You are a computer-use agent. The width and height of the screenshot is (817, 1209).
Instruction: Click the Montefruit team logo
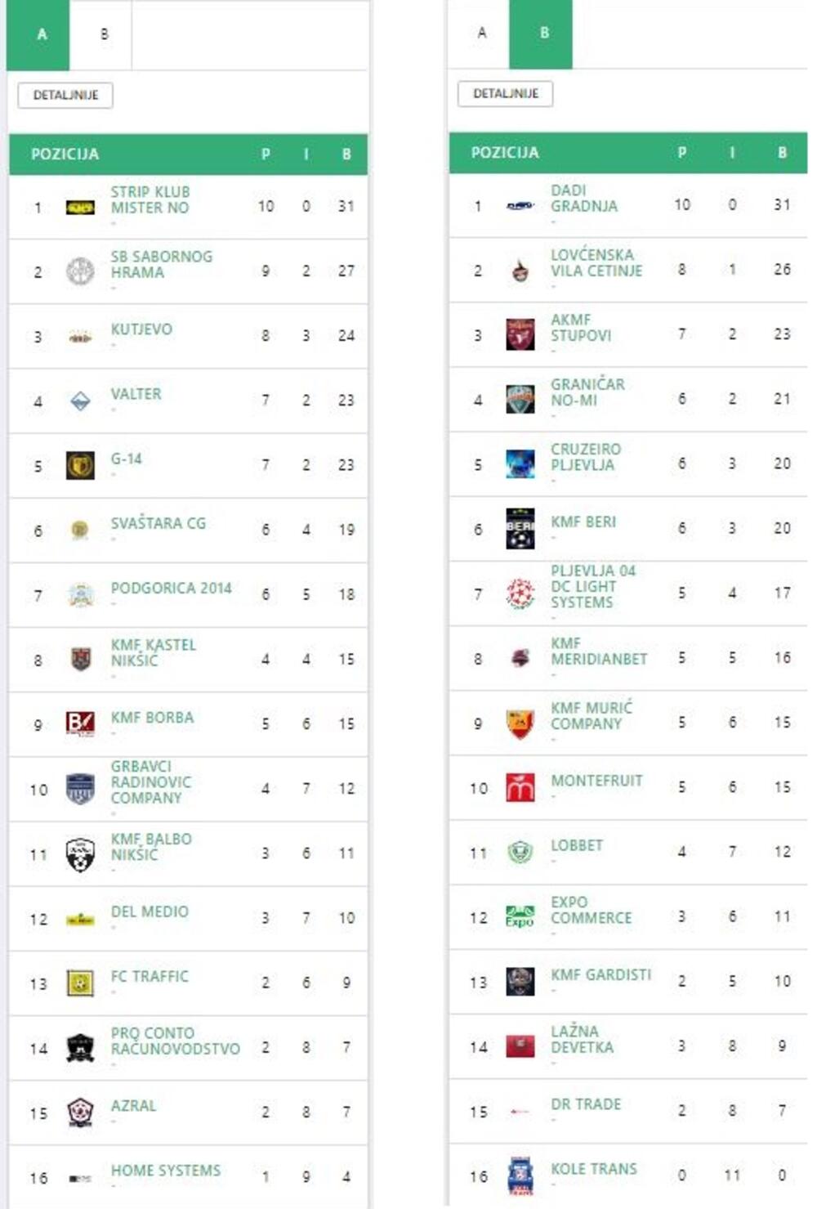tap(520, 787)
